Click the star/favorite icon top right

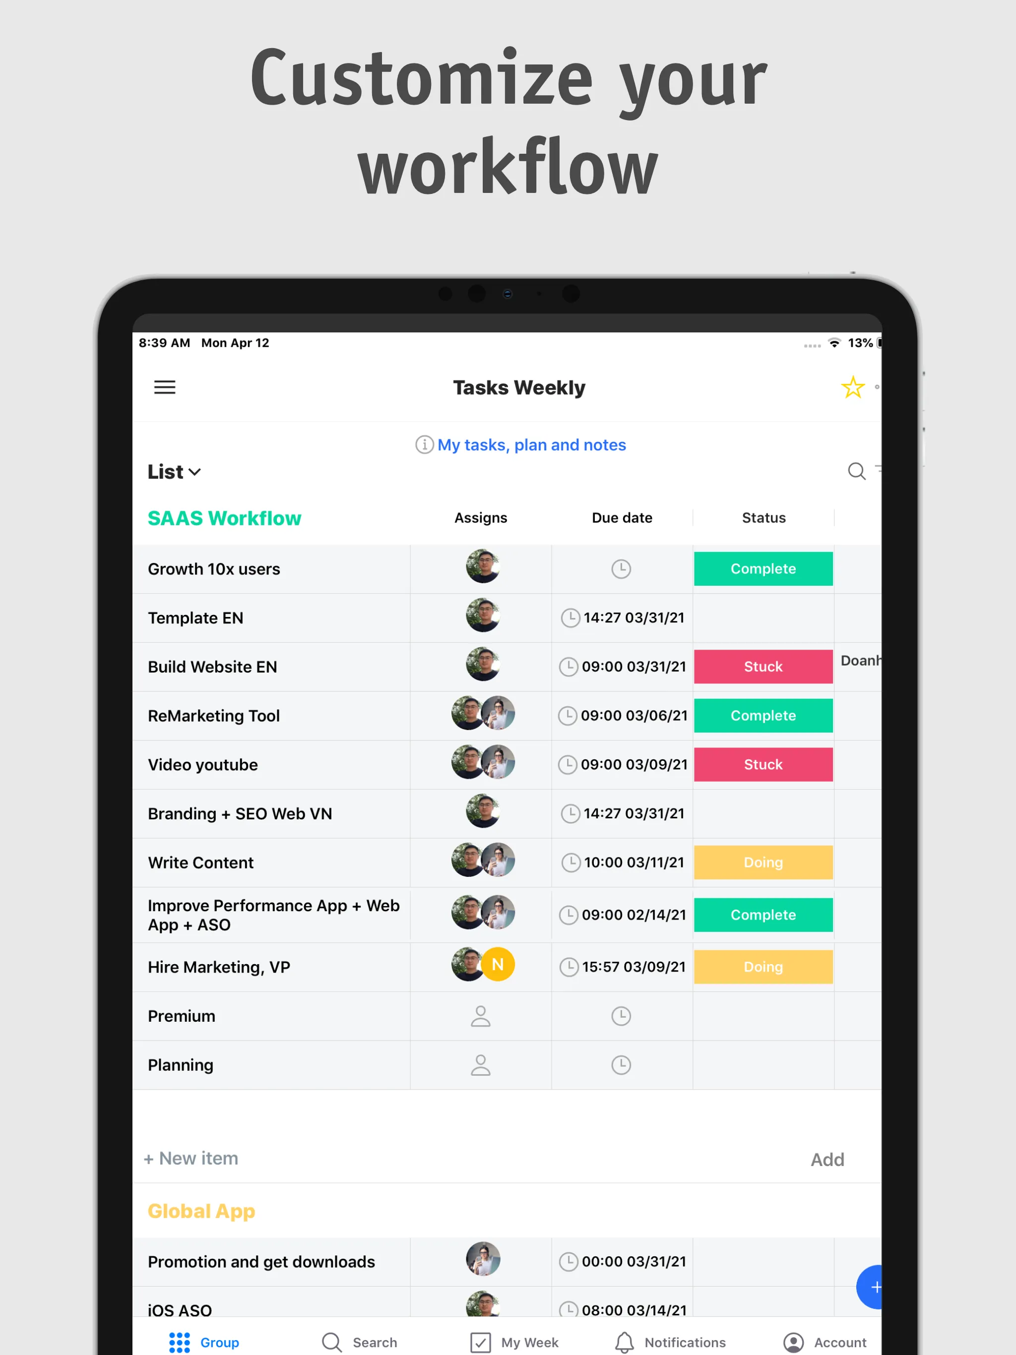pos(853,386)
